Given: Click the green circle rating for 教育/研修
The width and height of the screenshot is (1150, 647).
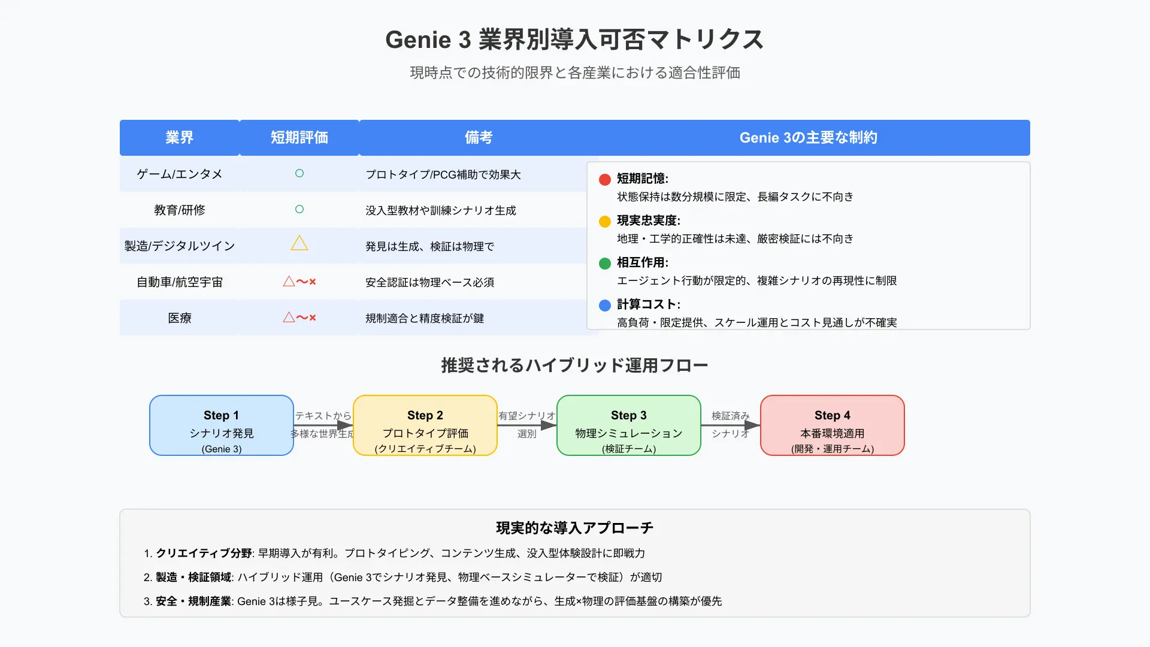Looking at the screenshot, I should tap(299, 209).
